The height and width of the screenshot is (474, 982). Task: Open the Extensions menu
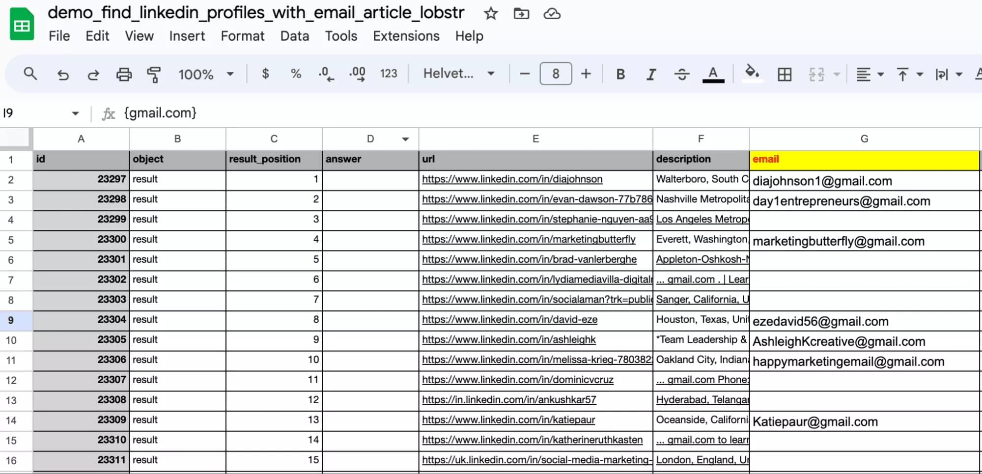tap(406, 36)
